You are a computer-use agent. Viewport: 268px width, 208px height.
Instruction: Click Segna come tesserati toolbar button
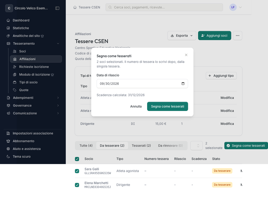pos(246,146)
